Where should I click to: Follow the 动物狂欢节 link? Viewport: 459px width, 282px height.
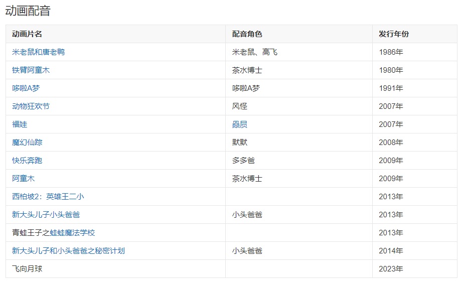(x=31, y=106)
